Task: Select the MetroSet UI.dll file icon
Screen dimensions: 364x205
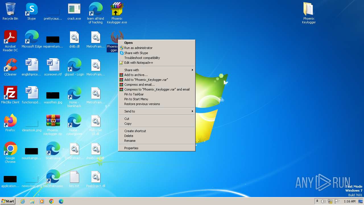Action: (x=96, y=125)
